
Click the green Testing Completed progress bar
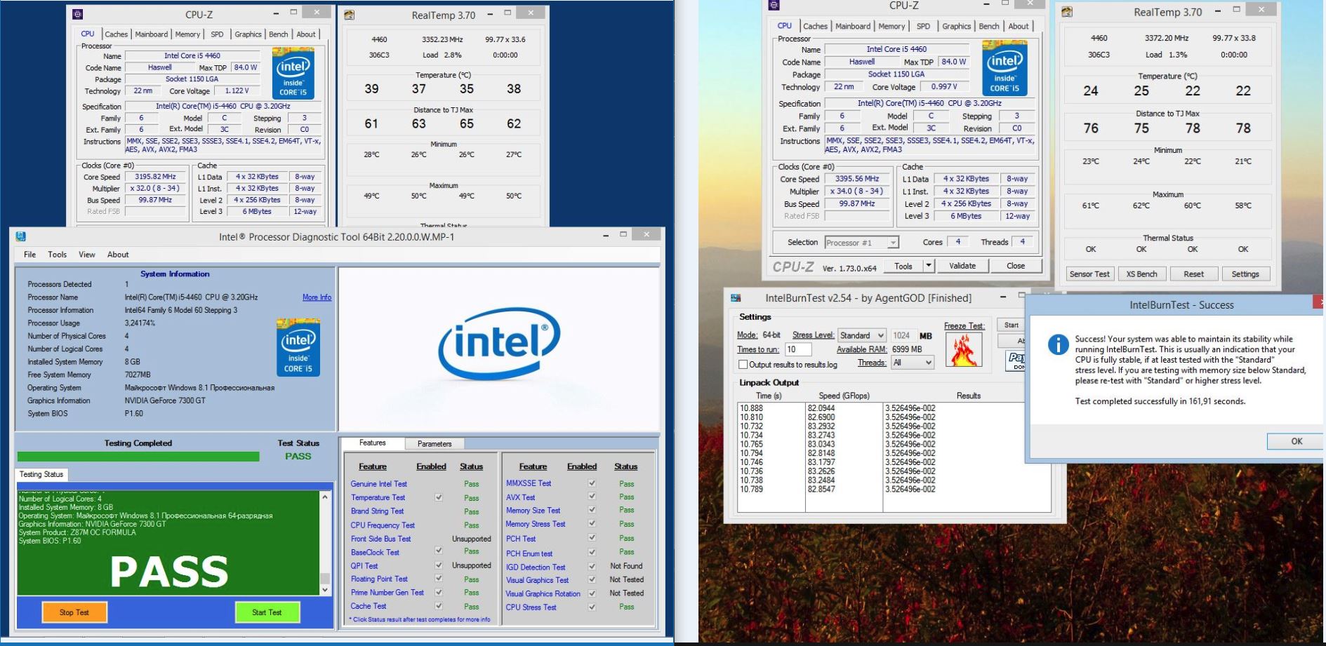coord(138,457)
